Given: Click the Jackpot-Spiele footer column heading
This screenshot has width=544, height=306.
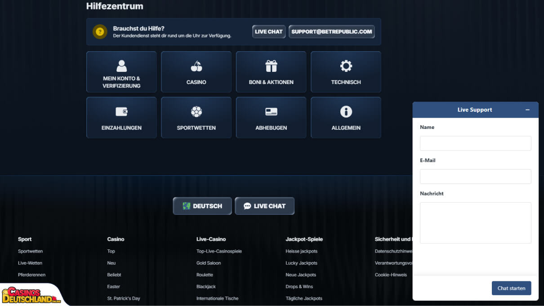Looking at the screenshot, I should coord(304,239).
